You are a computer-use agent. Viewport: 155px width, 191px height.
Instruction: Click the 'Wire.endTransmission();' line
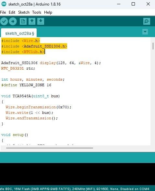click(32, 118)
